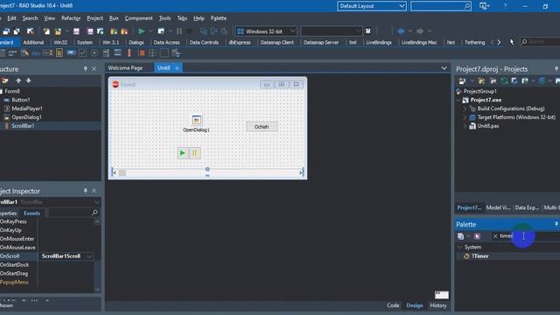Click the scrollbar thumb on the form
Viewport: 560px width, 315px height.
122,172
